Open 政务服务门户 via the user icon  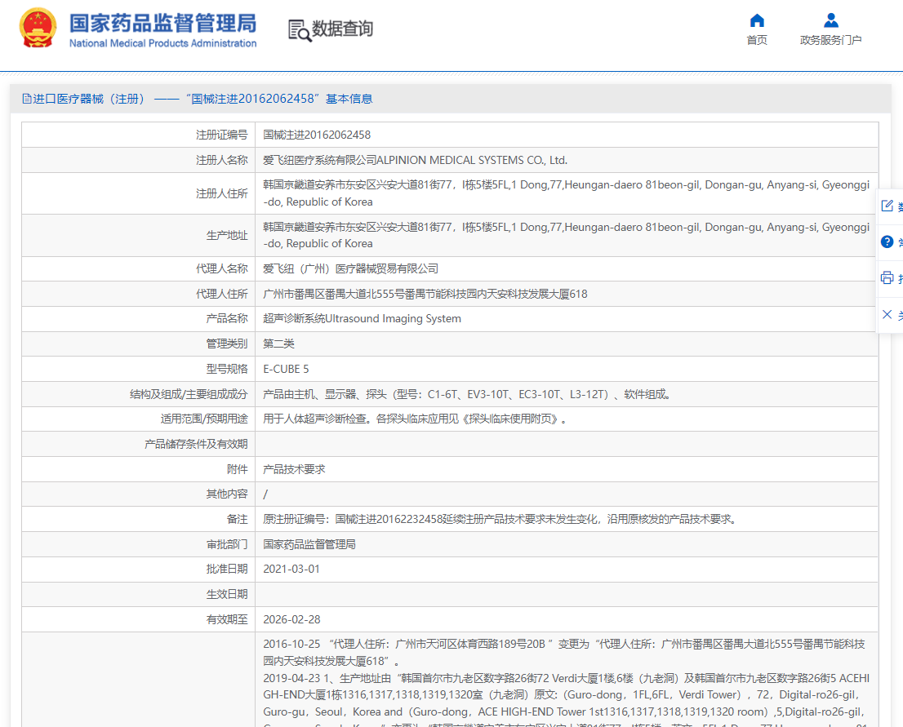point(830,20)
